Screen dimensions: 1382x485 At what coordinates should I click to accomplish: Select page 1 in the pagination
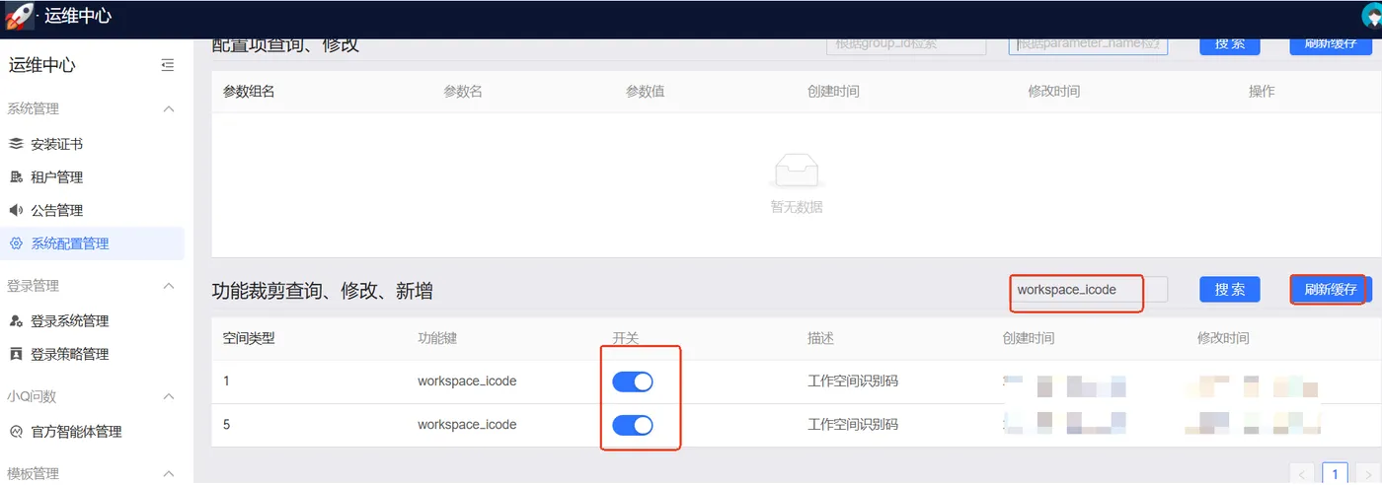pos(1336,474)
